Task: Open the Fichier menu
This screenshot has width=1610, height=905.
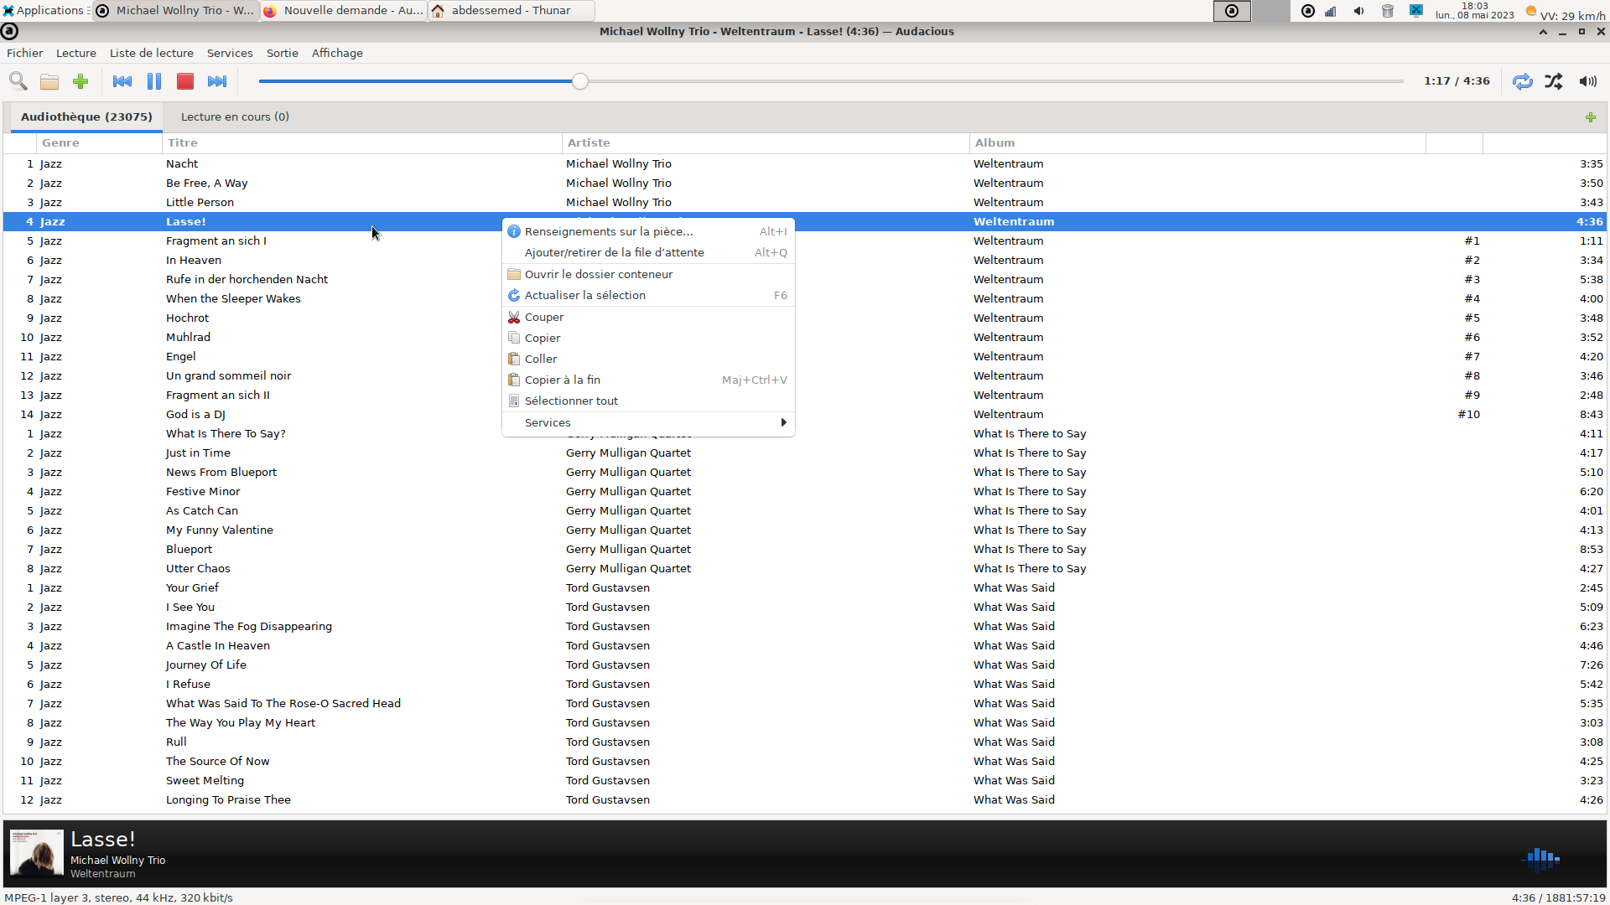Action: point(24,53)
